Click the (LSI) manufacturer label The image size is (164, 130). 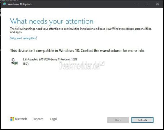26,64
